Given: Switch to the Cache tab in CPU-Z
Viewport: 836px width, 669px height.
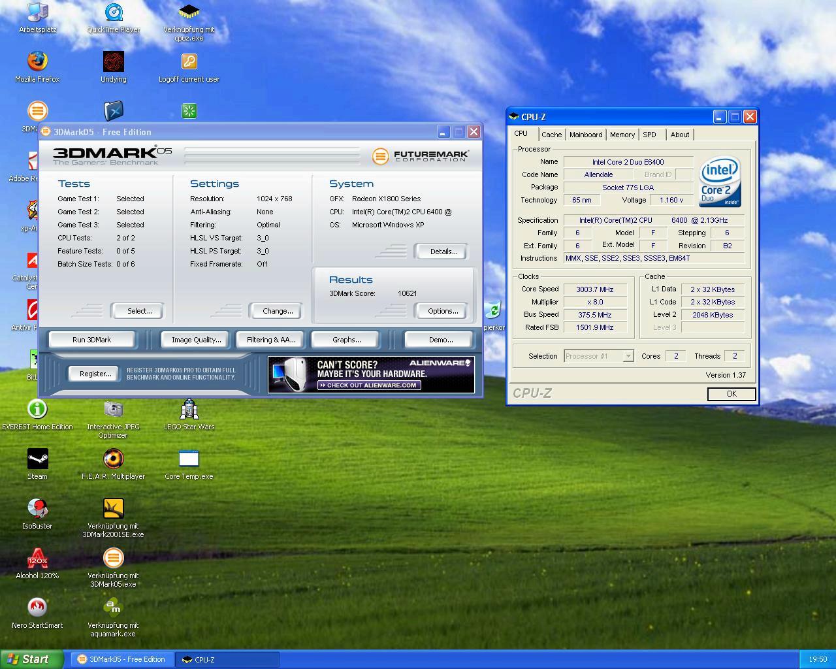Looking at the screenshot, I should coord(551,135).
